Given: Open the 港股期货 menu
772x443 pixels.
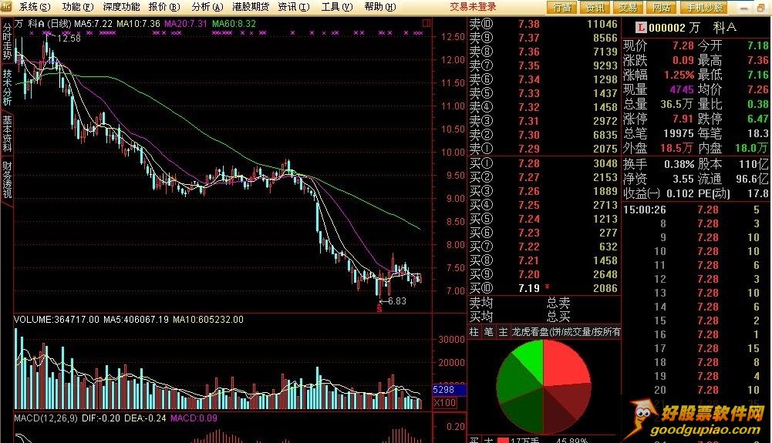Looking at the screenshot, I should [251, 7].
